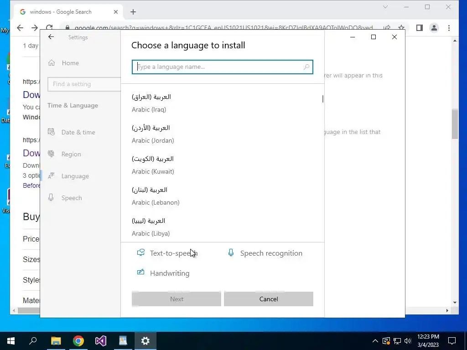The width and height of the screenshot is (467, 350).
Task: Open Chrome's three-dot menu
Action: coord(449,28)
